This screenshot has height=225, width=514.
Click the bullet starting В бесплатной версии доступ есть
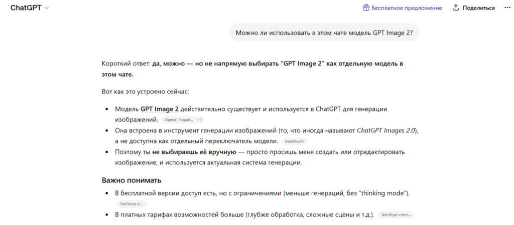(x=262, y=193)
